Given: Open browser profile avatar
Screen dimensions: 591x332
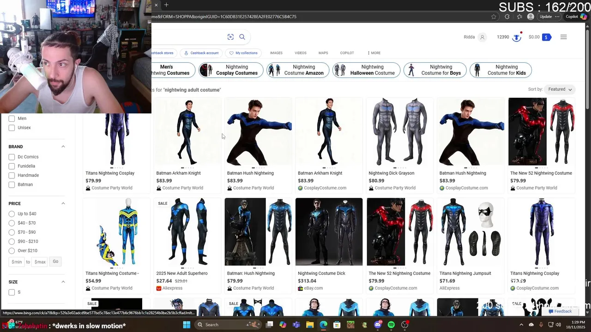Looking at the screenshot, I should pos(531,17).
